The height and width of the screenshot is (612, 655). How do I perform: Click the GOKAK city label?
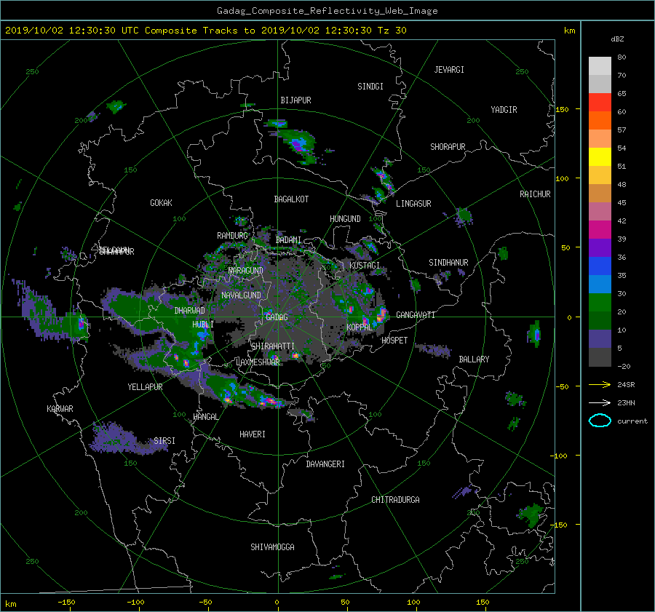[161, 202]
